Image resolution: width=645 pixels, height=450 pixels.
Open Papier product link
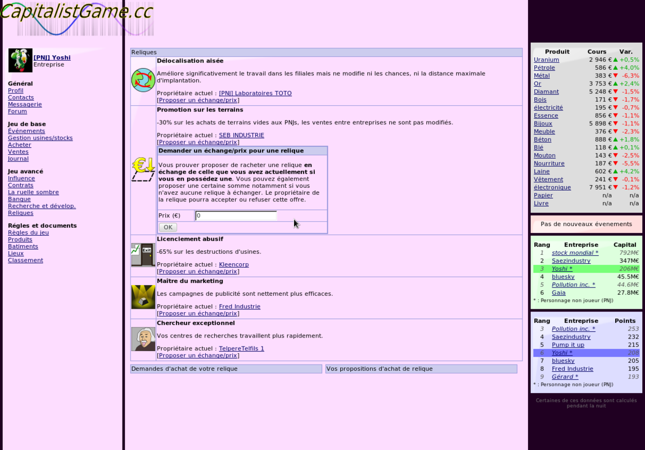coord(543,195)
